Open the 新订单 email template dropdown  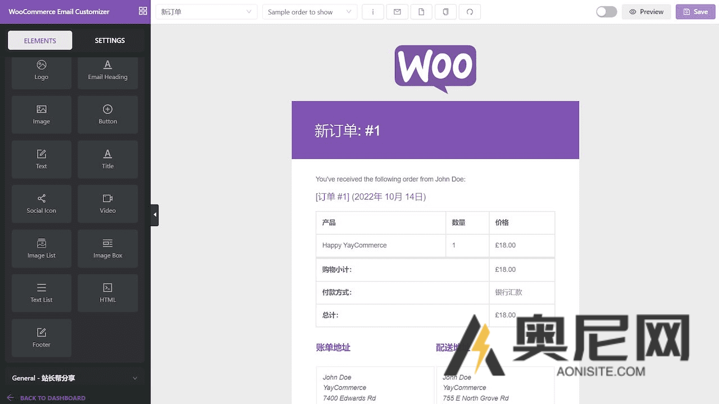(x=206, y=12)
